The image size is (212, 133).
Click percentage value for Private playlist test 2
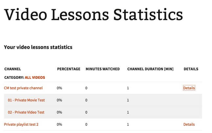(x=59, y=124)
